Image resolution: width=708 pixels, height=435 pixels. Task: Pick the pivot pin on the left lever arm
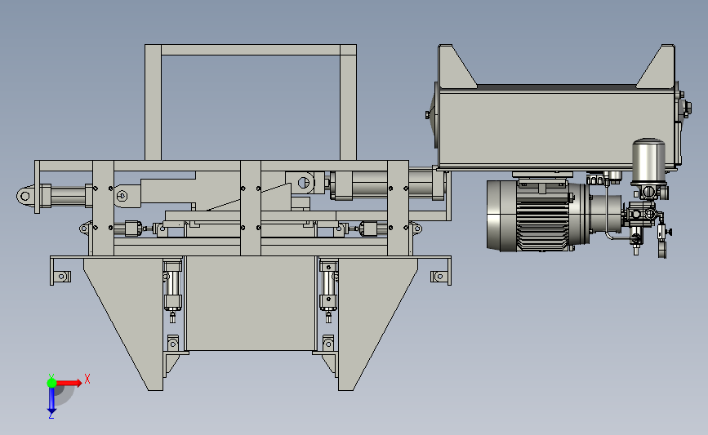point(122,196)
